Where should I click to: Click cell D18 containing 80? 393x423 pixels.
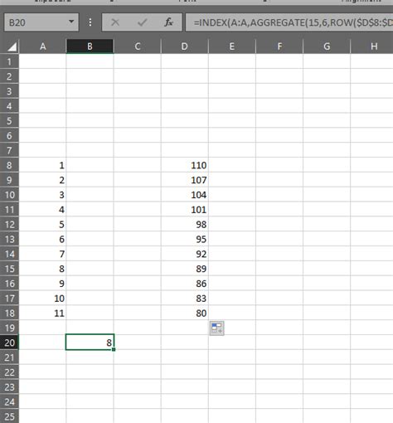tap(185, 314)
